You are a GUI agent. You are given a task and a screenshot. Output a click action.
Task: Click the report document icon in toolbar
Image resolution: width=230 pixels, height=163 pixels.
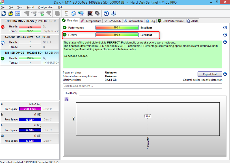pyautogui.click(x=66, y=13)
